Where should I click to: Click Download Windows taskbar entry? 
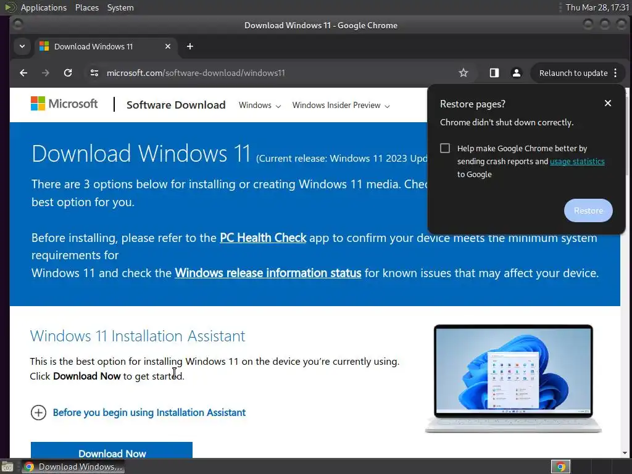(73, 467)
